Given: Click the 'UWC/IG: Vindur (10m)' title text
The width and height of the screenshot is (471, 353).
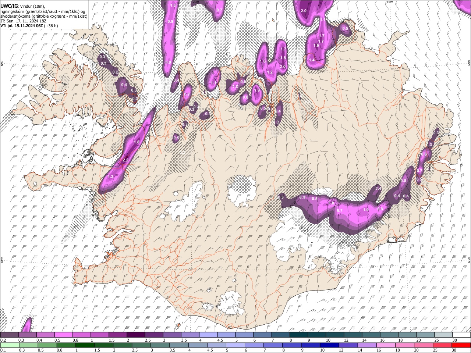Looking at the screenshot, I should (x=23, y=6).
